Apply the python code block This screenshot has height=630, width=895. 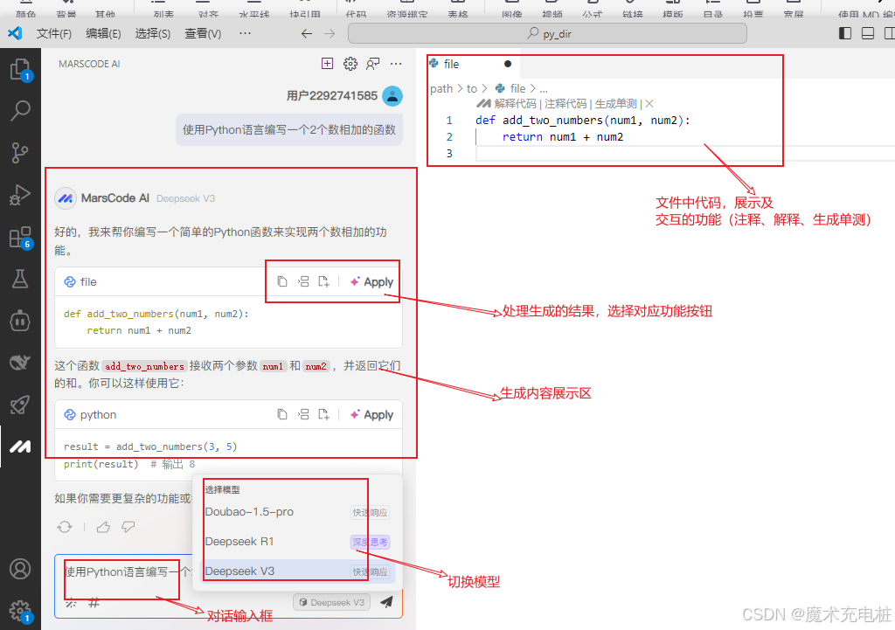click(371, 415)
